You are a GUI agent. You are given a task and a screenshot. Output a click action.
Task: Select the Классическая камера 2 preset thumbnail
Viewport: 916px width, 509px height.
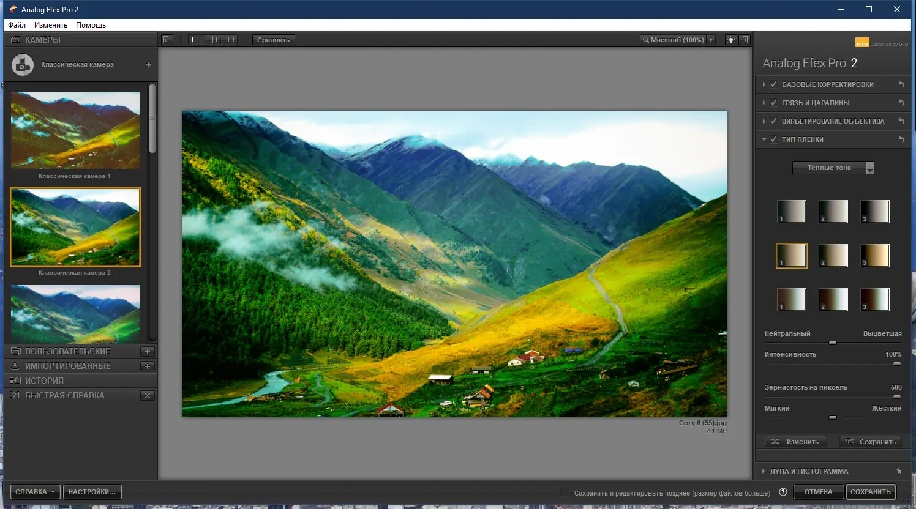point(75,227)
